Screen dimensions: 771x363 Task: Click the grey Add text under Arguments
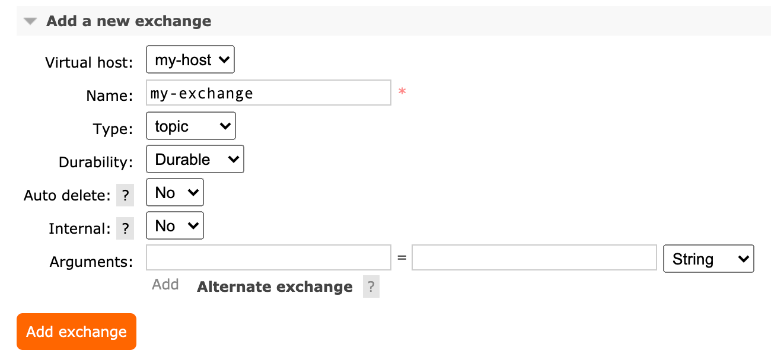[x=165, y=285]
